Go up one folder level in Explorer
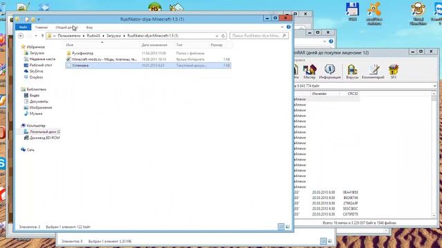 (43, 36)
